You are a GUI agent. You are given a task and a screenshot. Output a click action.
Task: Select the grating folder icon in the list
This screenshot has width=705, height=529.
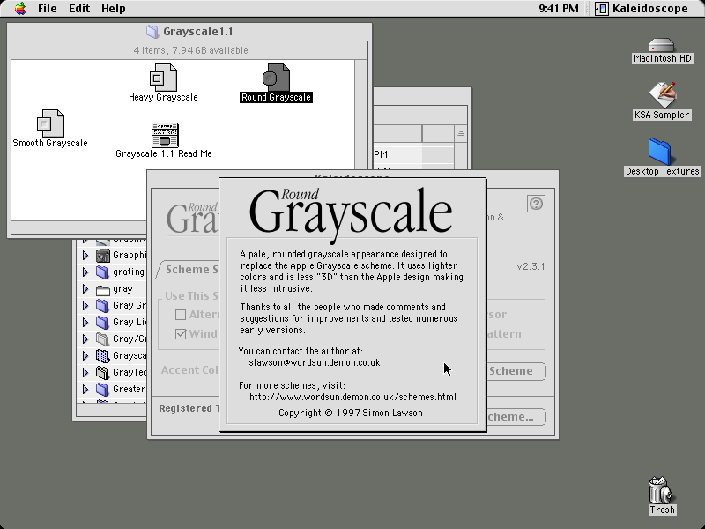[103, 272]
